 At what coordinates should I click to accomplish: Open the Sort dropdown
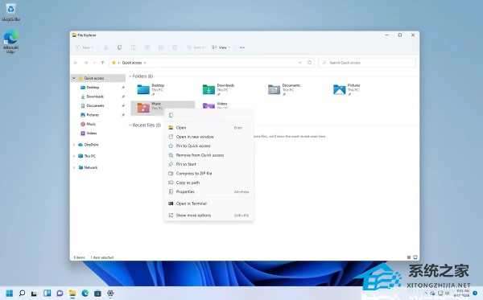(196, 47)
